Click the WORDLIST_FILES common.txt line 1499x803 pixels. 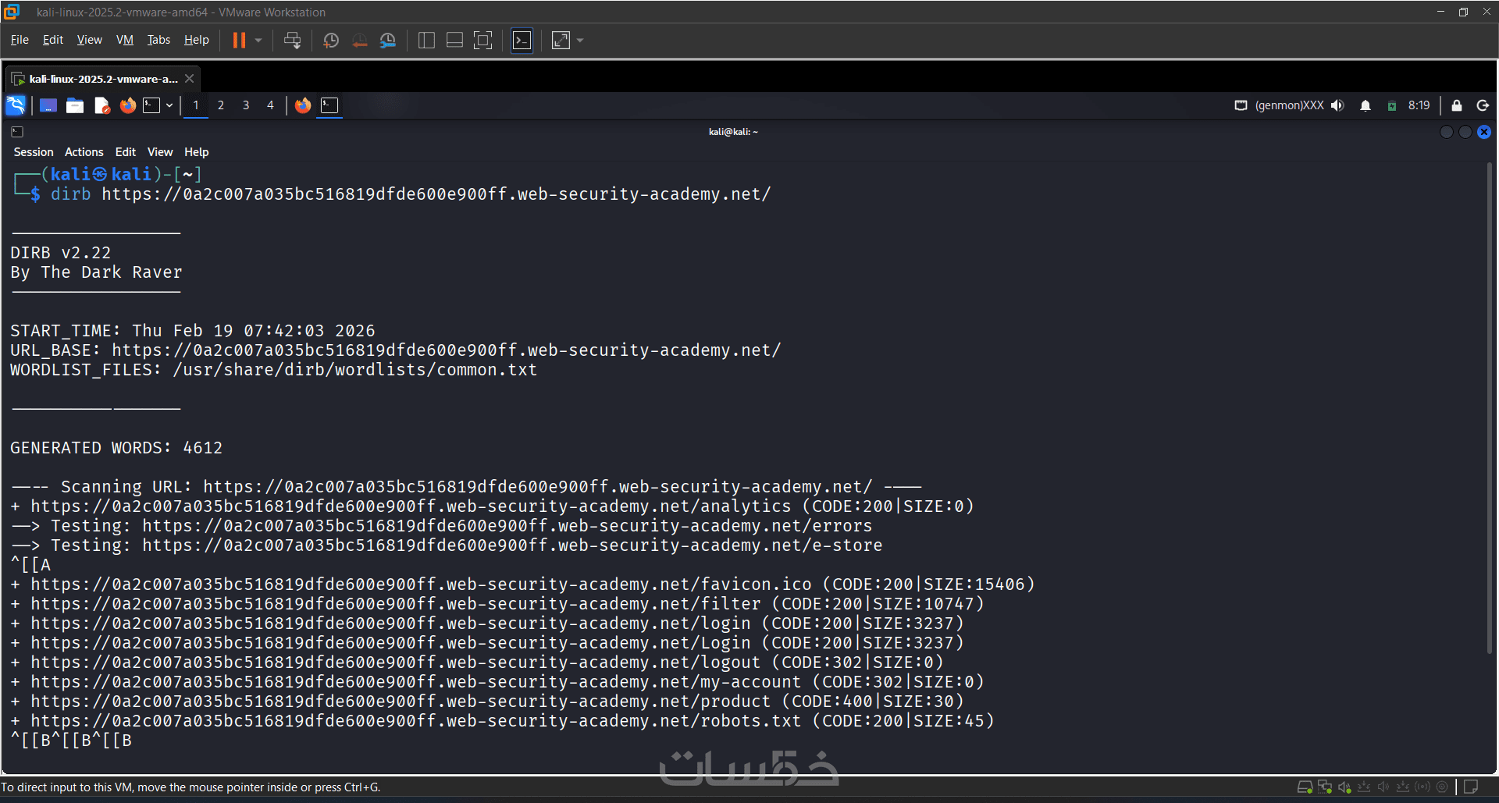(274, 370)
